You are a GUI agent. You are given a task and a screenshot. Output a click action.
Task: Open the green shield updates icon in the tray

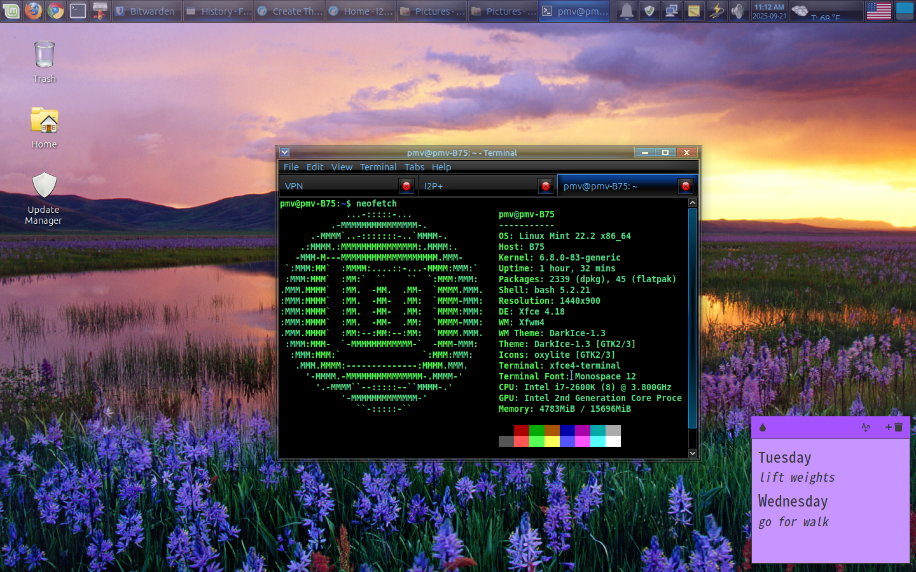(x=649, y=11)
